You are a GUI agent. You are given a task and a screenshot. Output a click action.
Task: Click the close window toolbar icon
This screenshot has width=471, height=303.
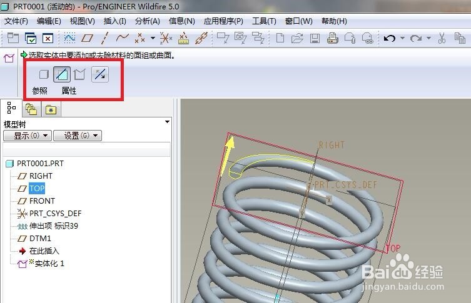(48, 38)
